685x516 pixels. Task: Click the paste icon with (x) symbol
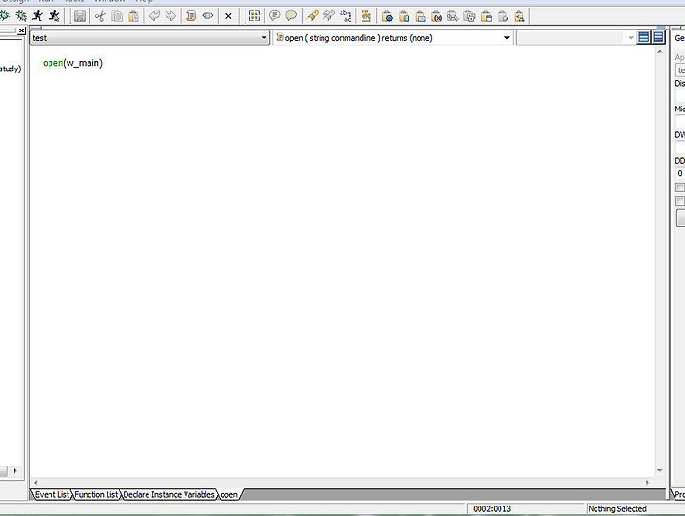point(437,16)
